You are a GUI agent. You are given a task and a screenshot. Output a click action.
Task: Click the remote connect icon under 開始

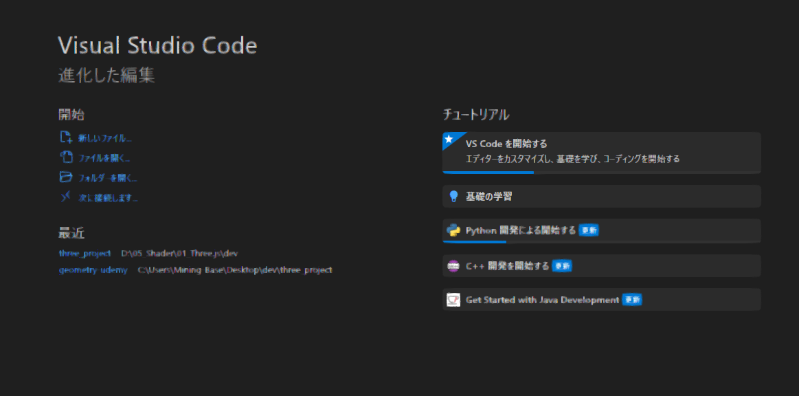click(66, 197)
